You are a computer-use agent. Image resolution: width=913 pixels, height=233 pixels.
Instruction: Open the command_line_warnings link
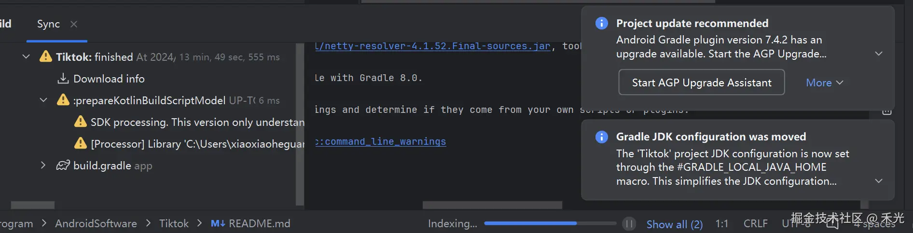pos(385,142)
